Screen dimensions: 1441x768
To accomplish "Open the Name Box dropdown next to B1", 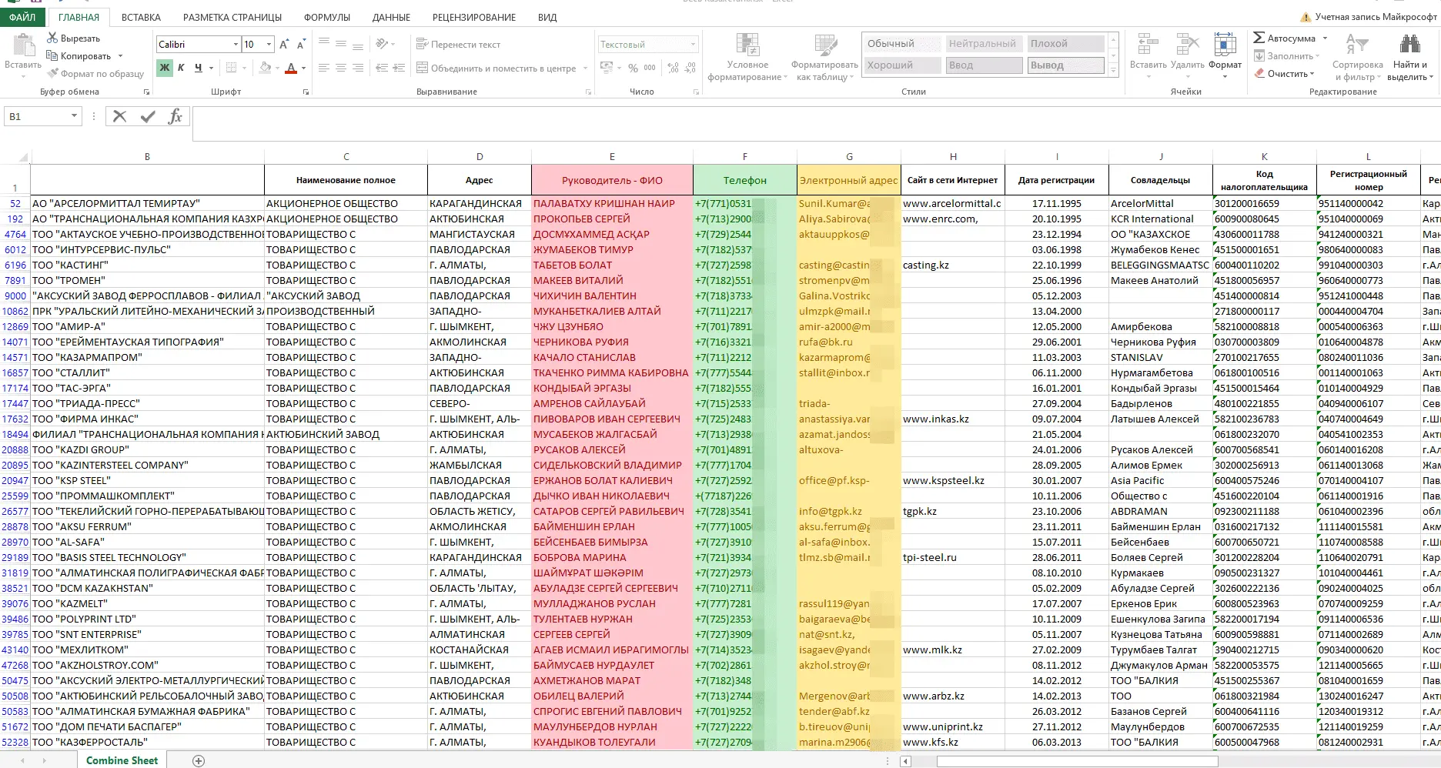I will coord(74,116).
